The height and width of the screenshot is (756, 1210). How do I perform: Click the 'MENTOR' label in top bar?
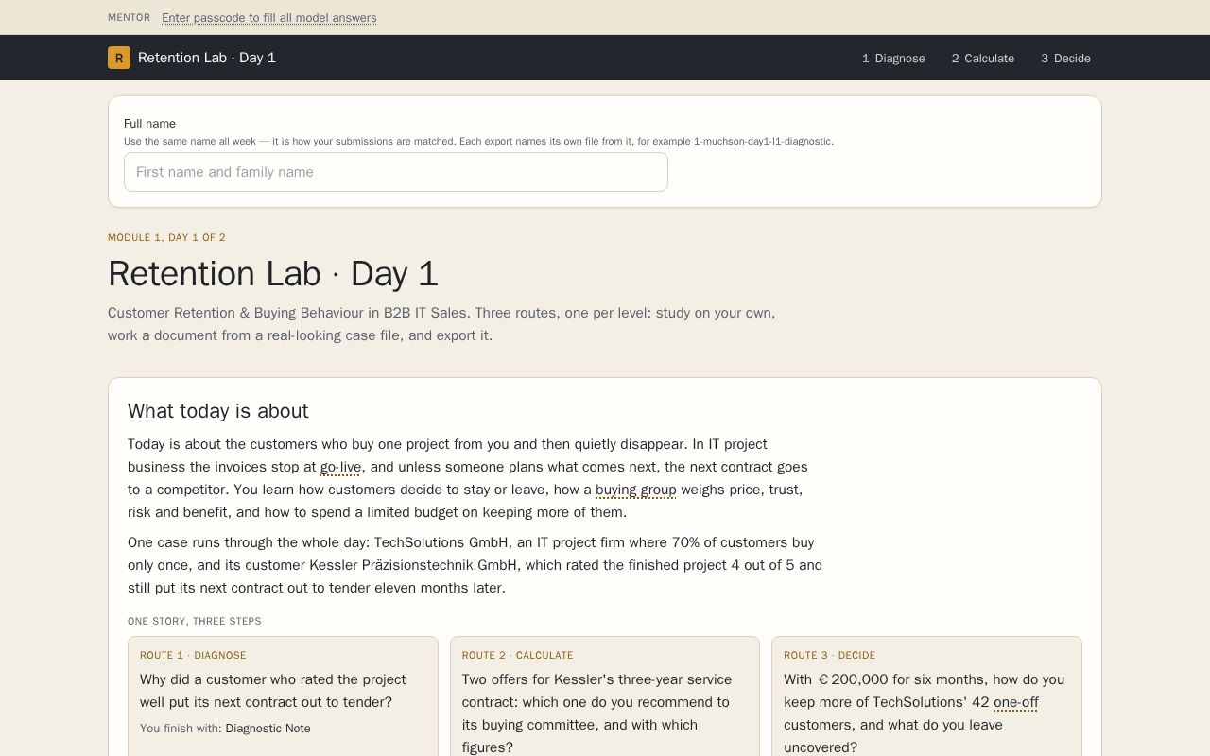[129, 17]
